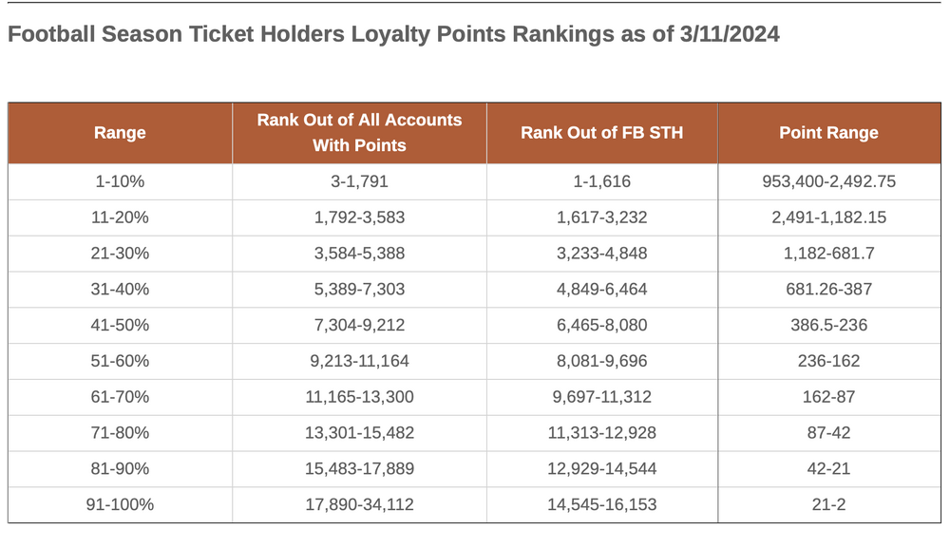
Task: Click the 953,400-2,492.75 point range cell
Action: [x=828, y=181]
